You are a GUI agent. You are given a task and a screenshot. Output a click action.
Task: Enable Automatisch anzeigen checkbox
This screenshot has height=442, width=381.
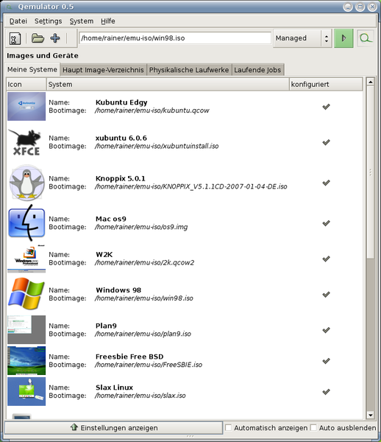229,427
